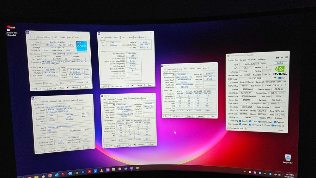
Task: Click the Tools button in the Slot #4 SPD window
Action: coord(189,116)
